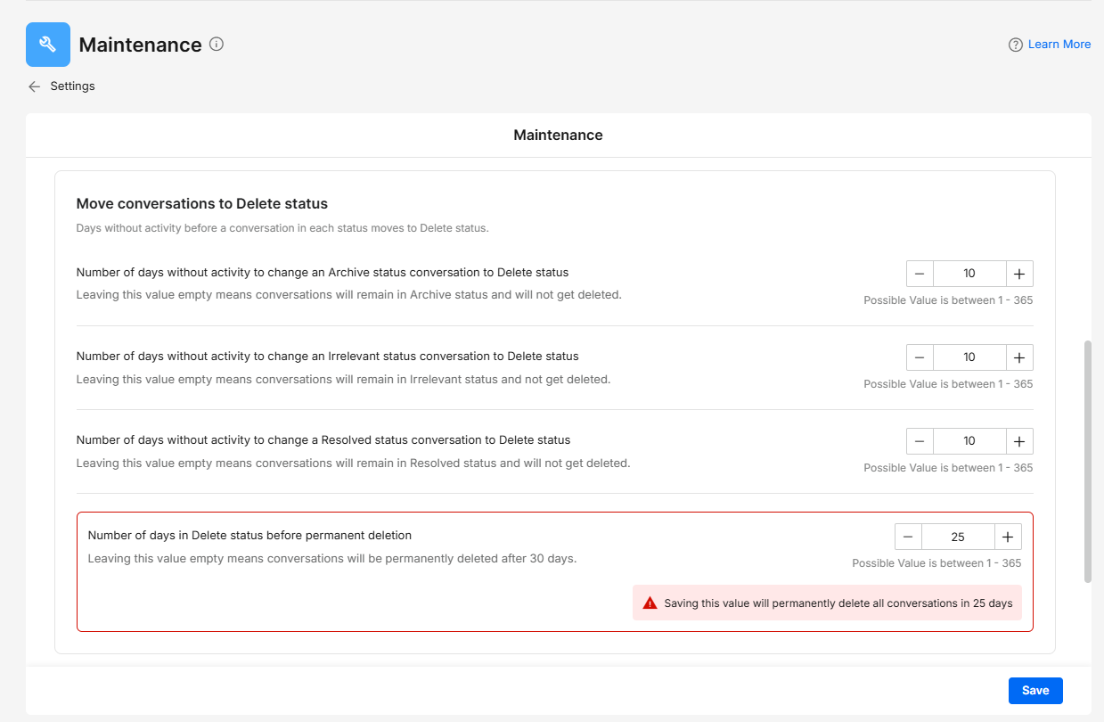Image resolution: width=1104 pixels, height=722 pixels.
Task: Open the Learn More link
Action: 1059,45
